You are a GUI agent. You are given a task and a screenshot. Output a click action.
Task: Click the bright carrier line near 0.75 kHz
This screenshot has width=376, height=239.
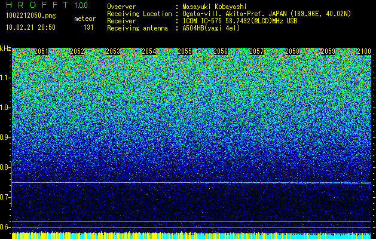pyautogui.click(x=191, y=183)
